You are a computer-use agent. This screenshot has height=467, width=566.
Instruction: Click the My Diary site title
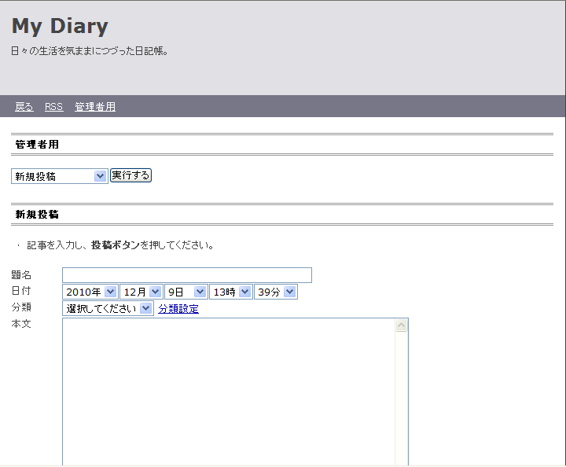click(60, 26)
